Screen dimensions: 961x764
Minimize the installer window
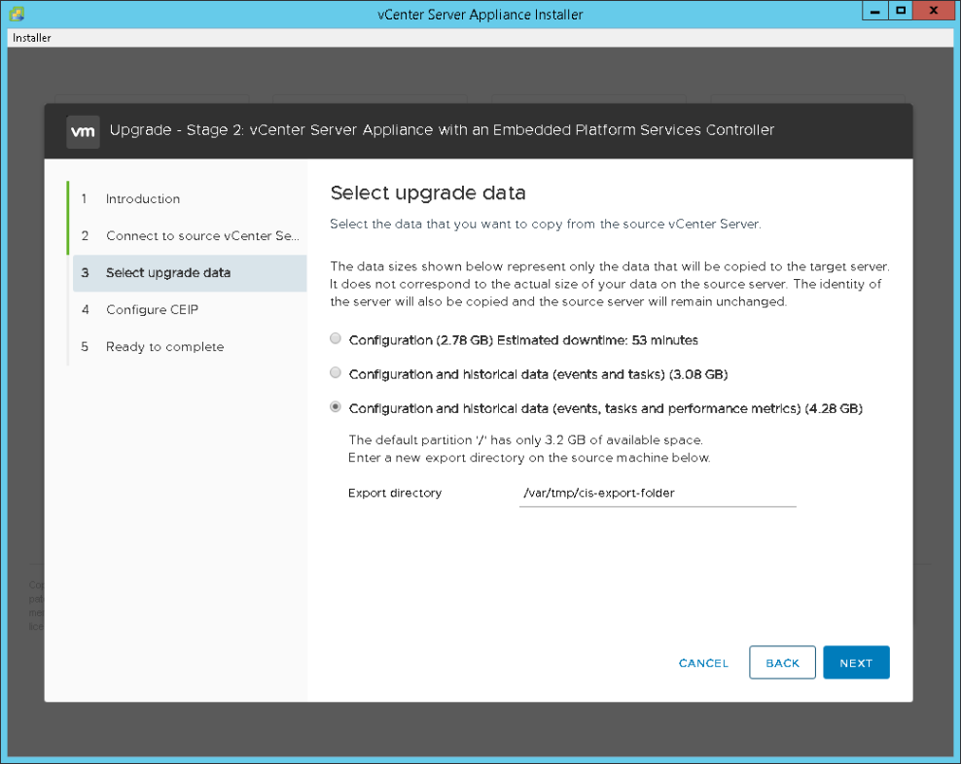click(x=874, y=11)
